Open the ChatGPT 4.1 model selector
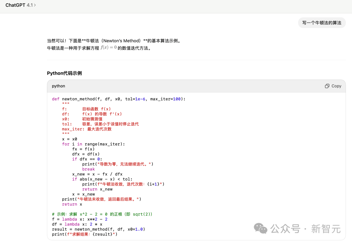Image resolution: width=352 pixels, height=243 pixels. (20, 5)
